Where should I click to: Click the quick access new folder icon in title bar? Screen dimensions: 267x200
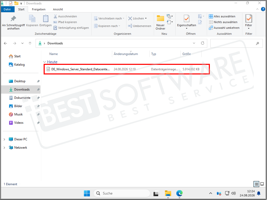pos(16,3)
